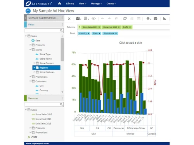Click the Ad Hoc View chart icon beside title
194x145 pixels.
click(x=28, y=11)
